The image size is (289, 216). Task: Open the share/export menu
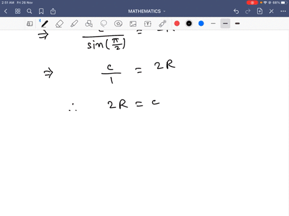(53, 11)
